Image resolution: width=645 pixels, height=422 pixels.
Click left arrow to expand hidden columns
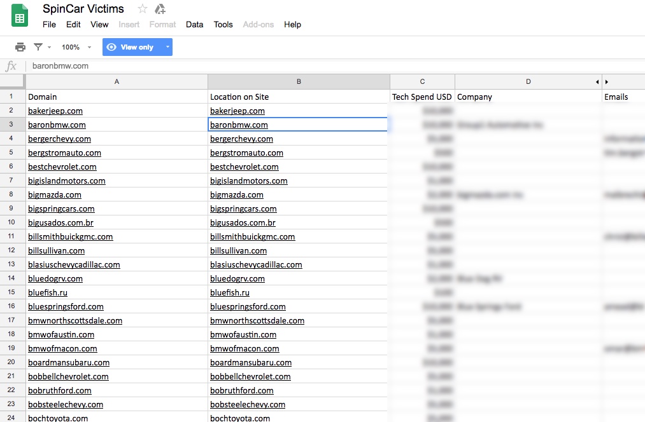coord(597,82)
